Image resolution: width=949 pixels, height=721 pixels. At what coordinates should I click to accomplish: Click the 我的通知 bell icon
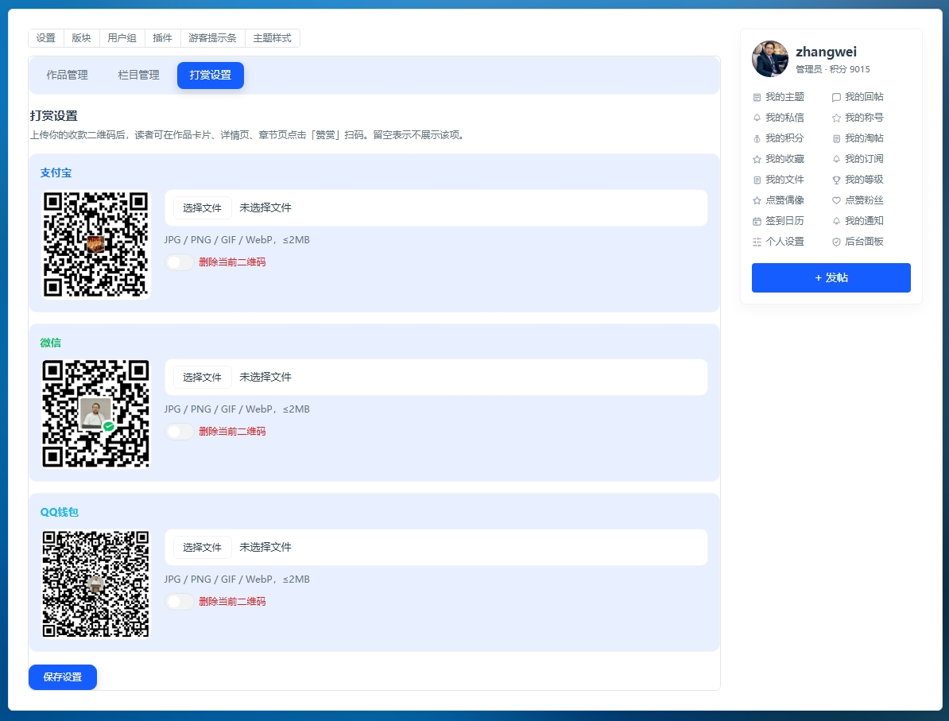pos(836,221)
